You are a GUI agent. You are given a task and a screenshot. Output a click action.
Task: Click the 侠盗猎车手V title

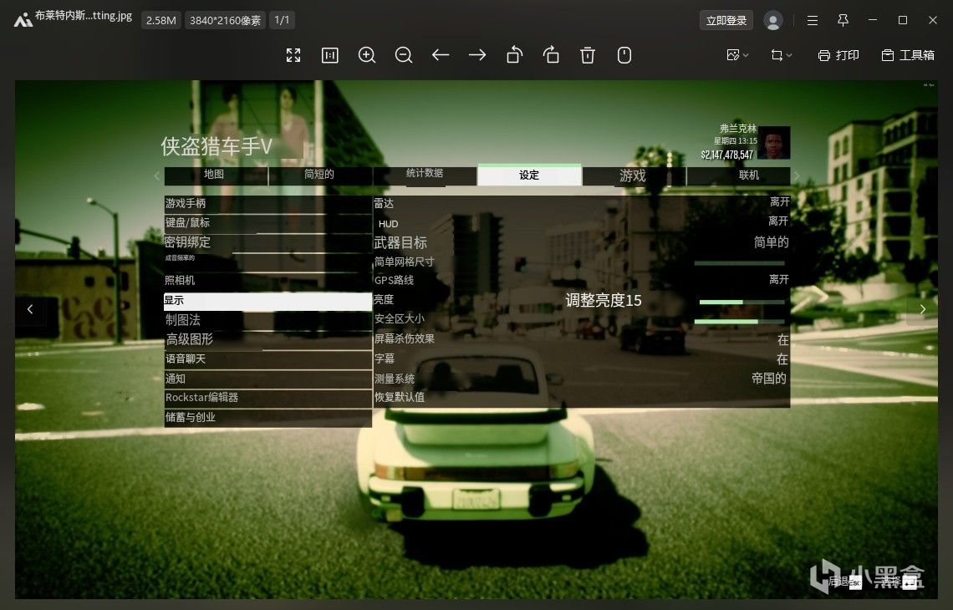[x=217, y=146]
